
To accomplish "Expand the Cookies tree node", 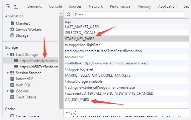I will tap(8, 91).
